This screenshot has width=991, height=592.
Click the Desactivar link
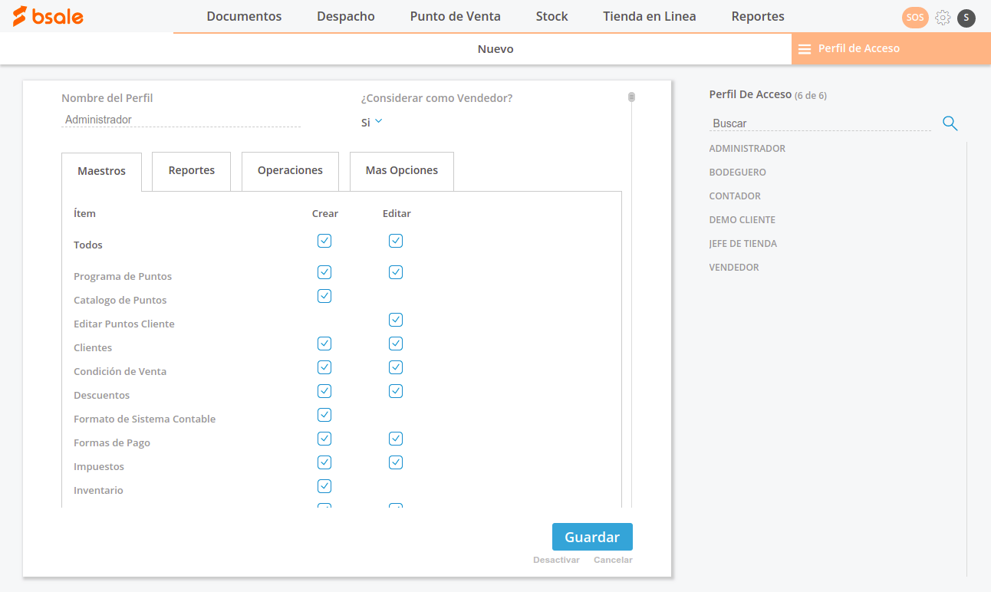[x=556, y=560]
